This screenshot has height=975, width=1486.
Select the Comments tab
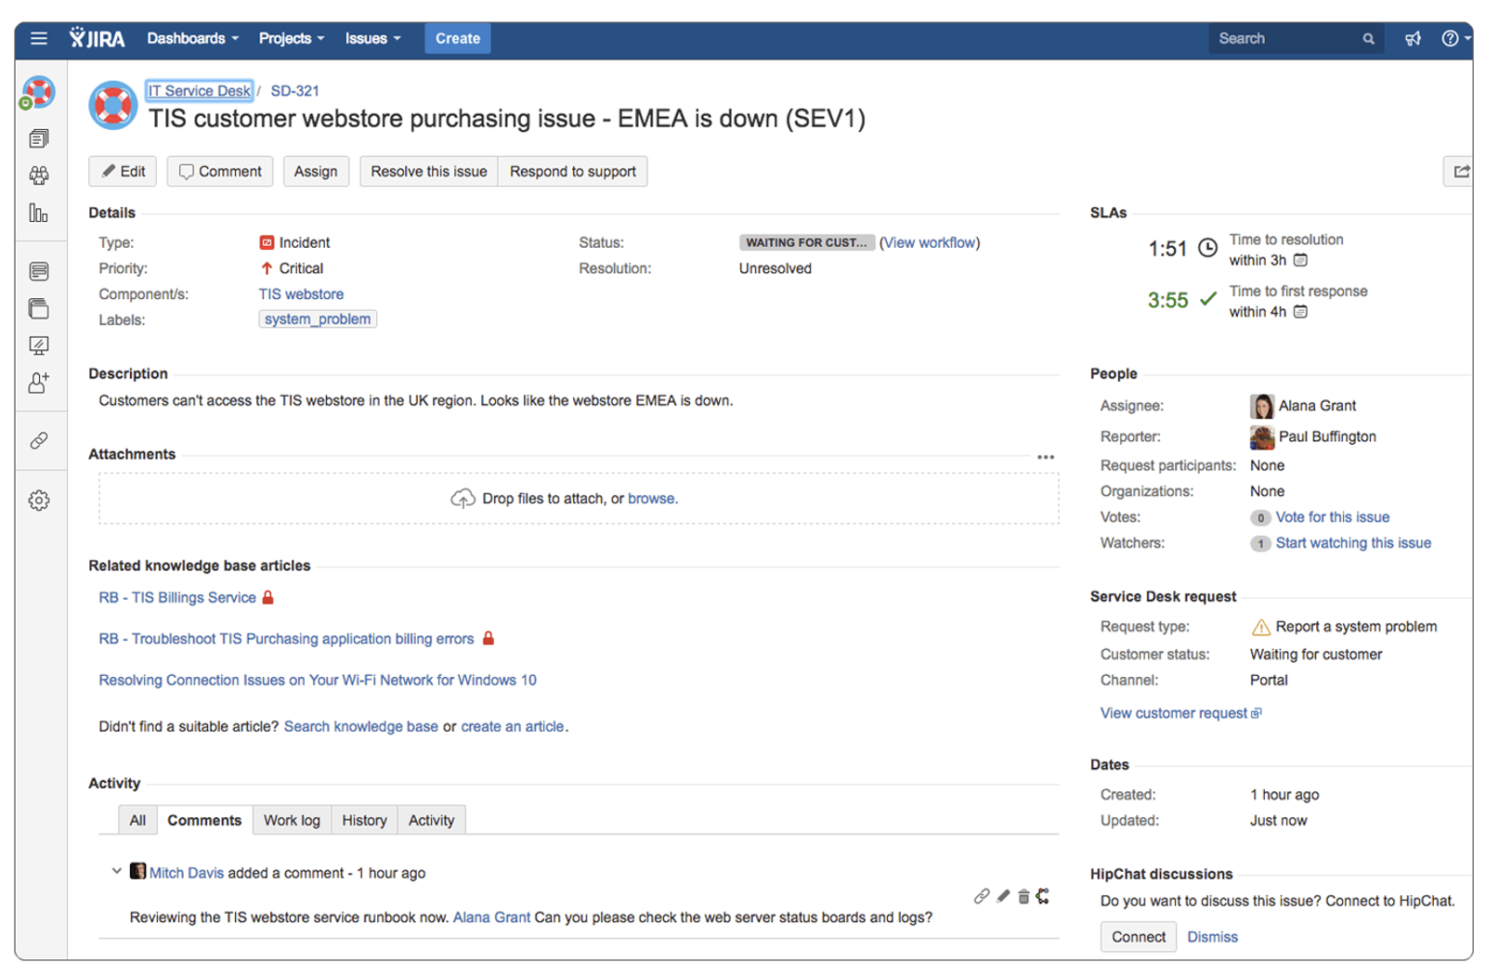[204, 820]
